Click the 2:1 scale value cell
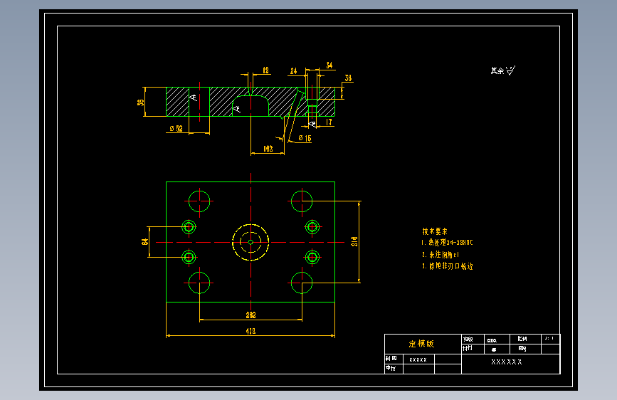This screenshot has width=617, height=400. 550,339
